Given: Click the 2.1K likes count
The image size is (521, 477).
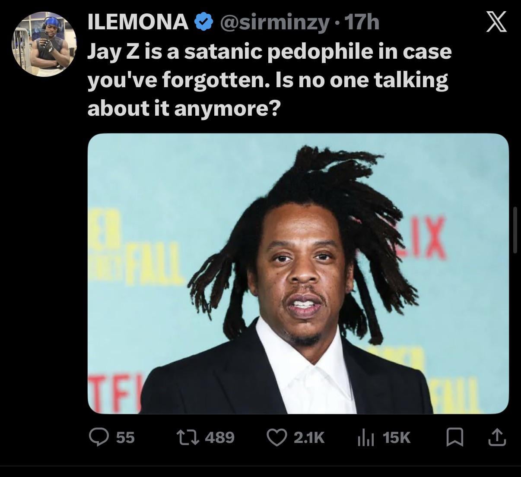Looking at the screenshot, I should (308, 438).
